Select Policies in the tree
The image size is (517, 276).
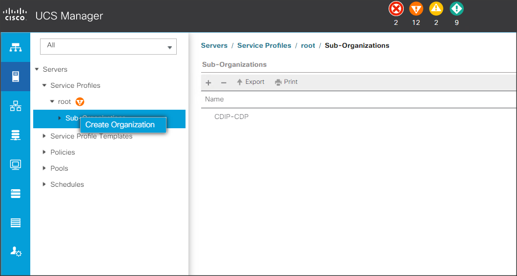click(x=62, y=152)
